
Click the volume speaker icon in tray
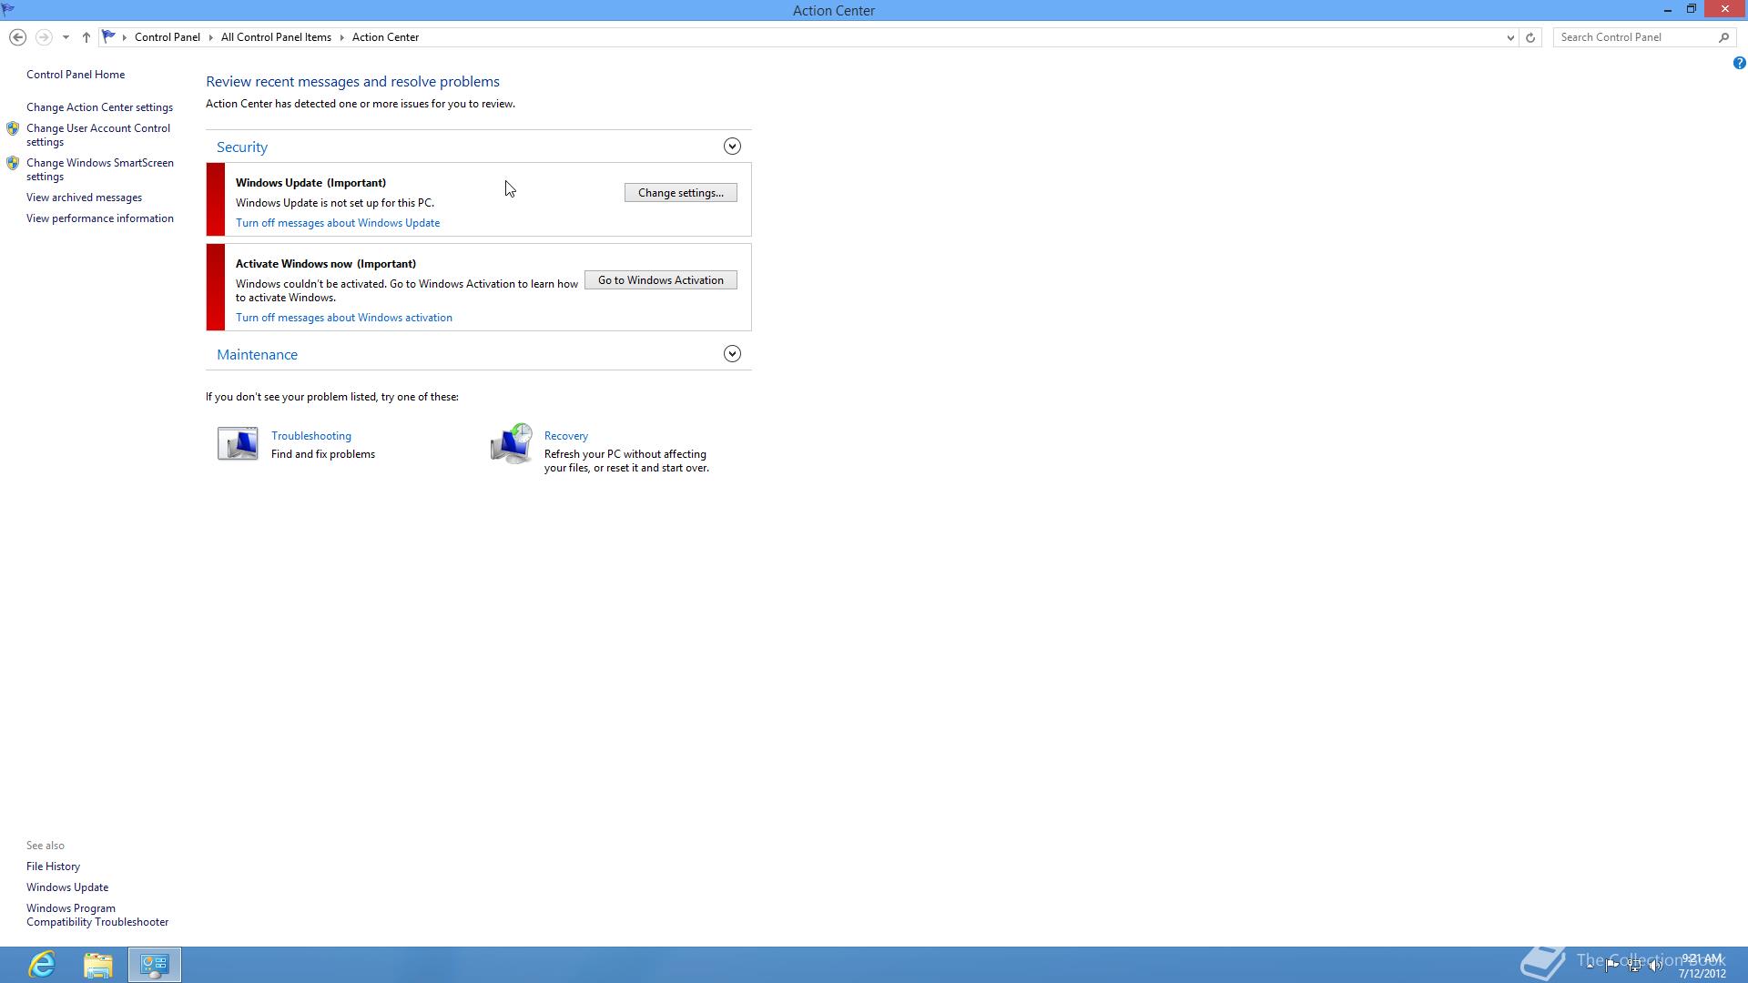pyautogui.click(x=1656, y=965)
